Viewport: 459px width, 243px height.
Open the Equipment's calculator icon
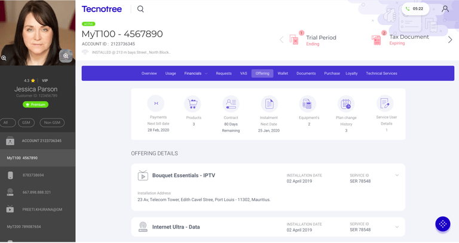pos(307,104)
